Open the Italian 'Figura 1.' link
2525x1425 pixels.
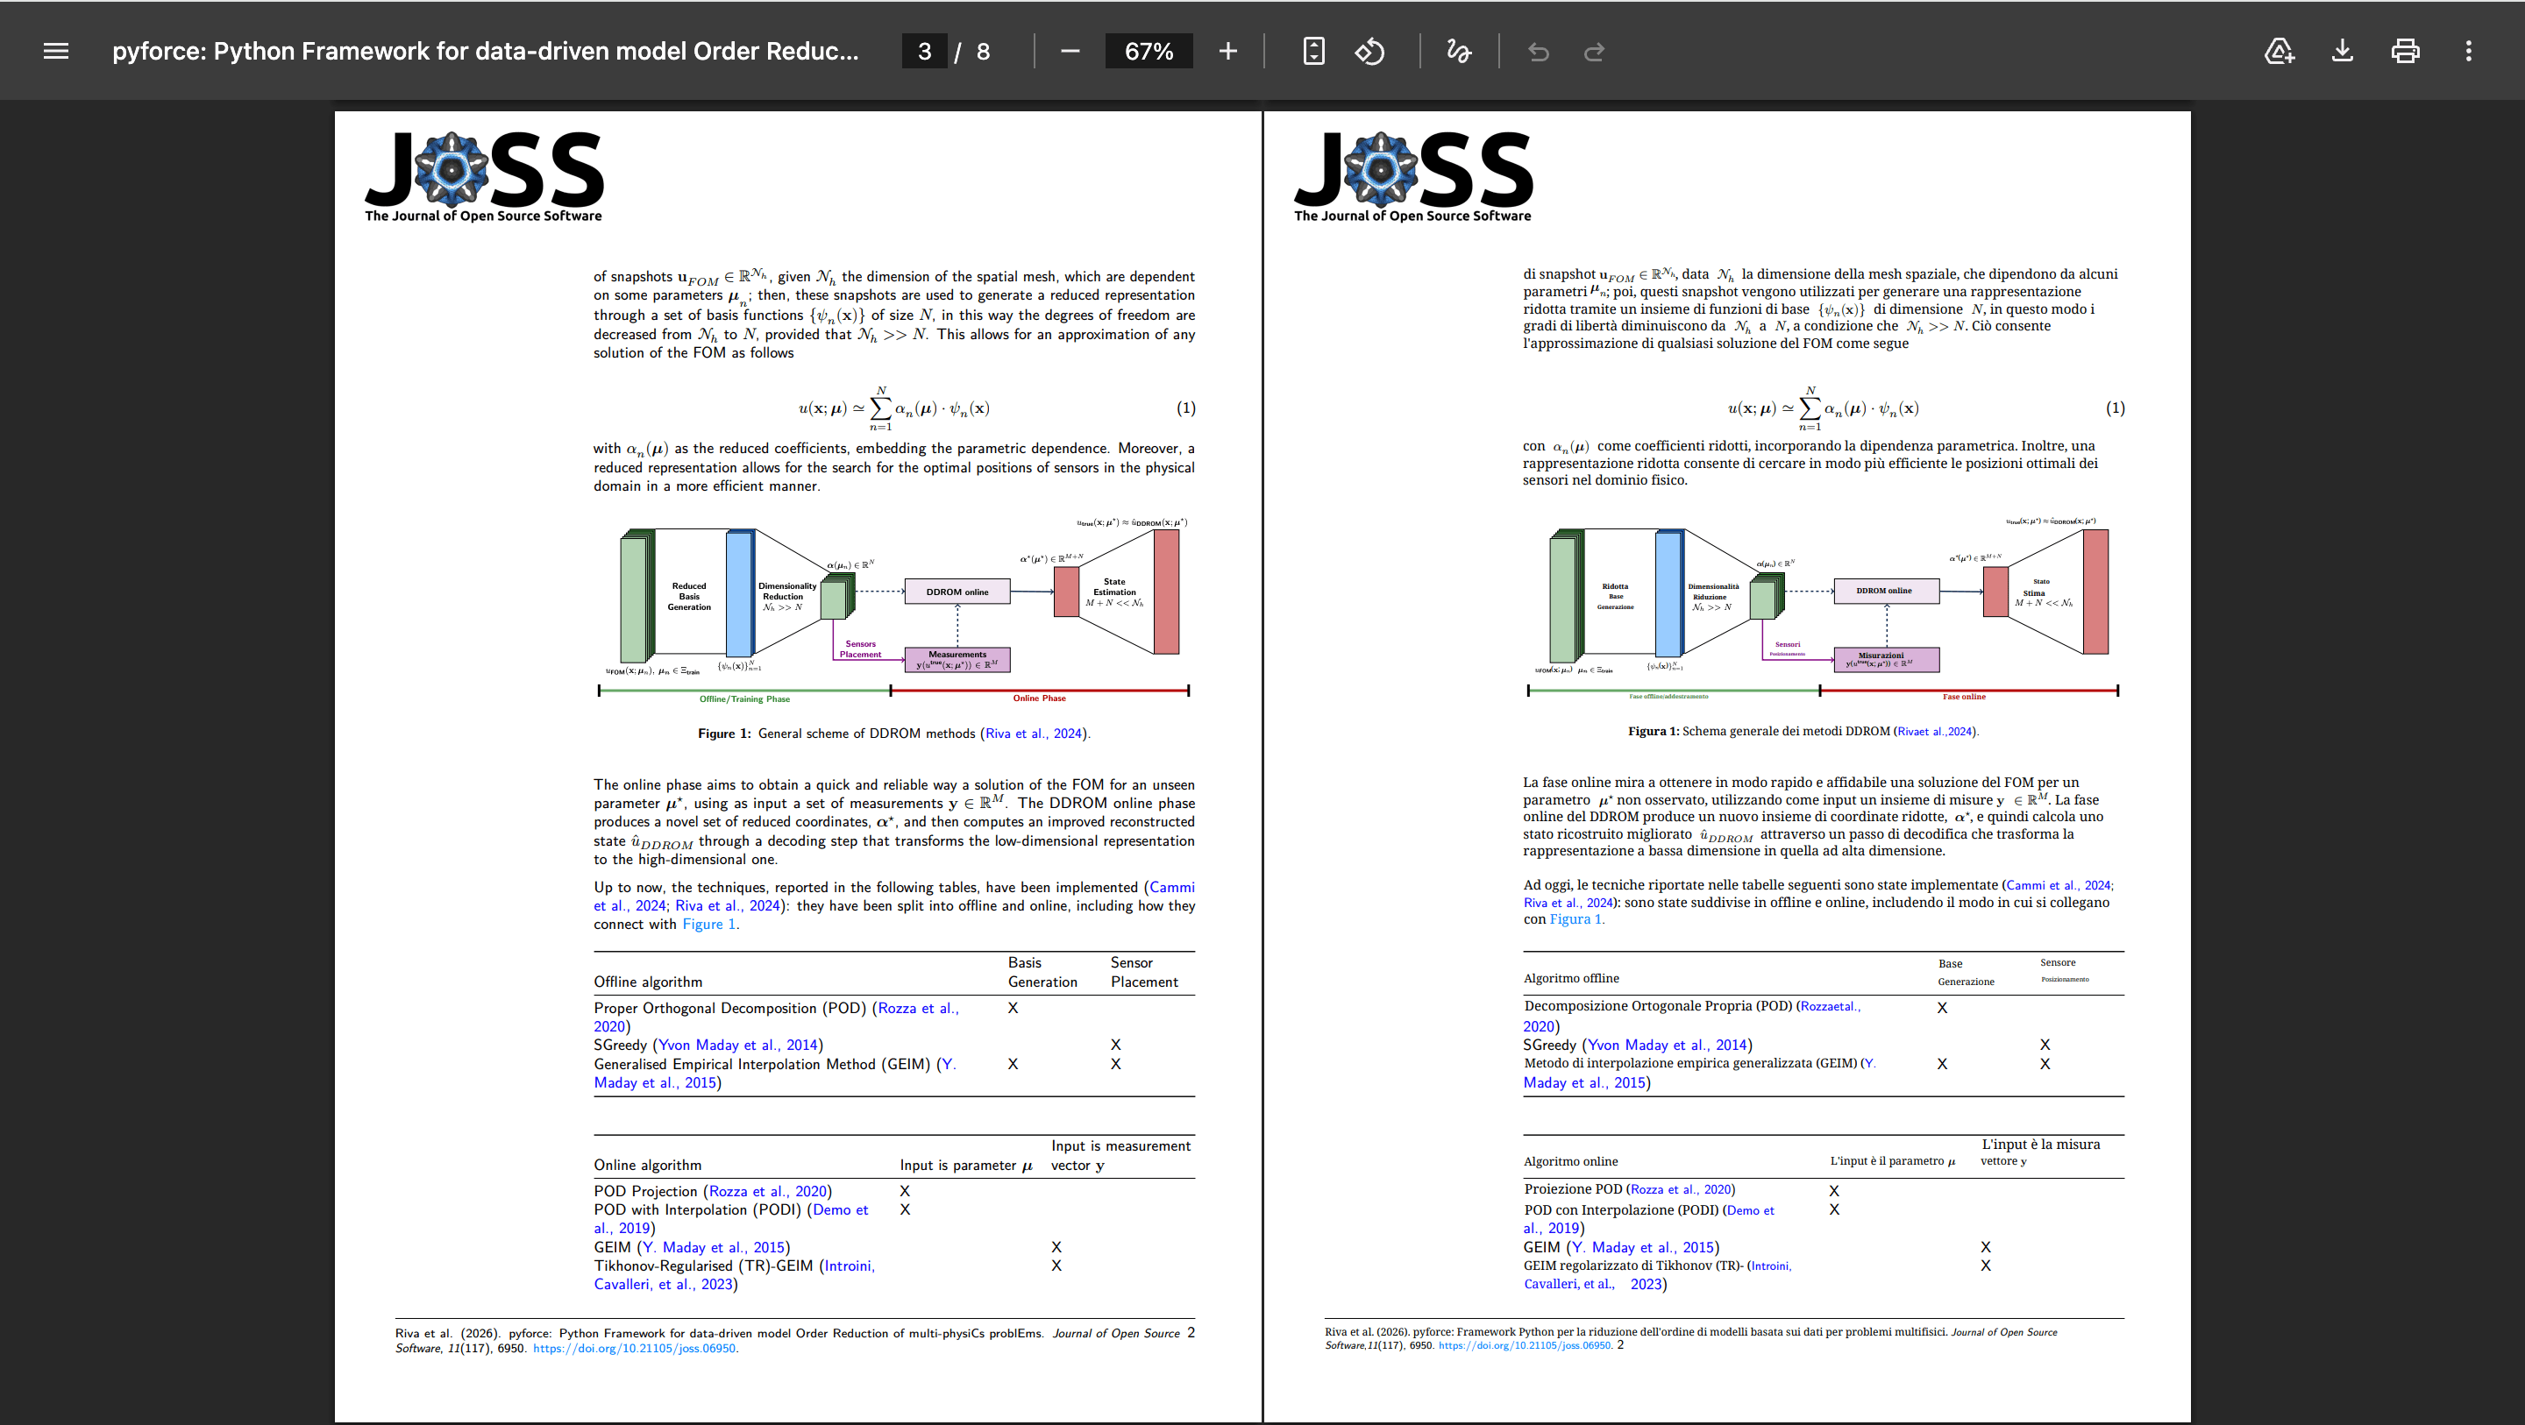(1576, 919)
